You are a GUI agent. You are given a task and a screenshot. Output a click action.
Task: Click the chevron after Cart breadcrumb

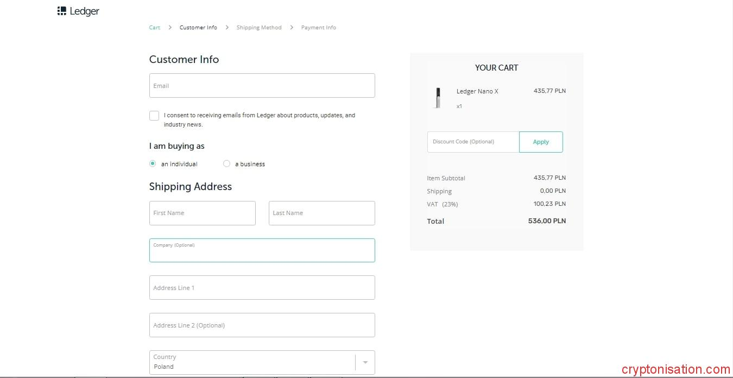click(x=170, y=28)
